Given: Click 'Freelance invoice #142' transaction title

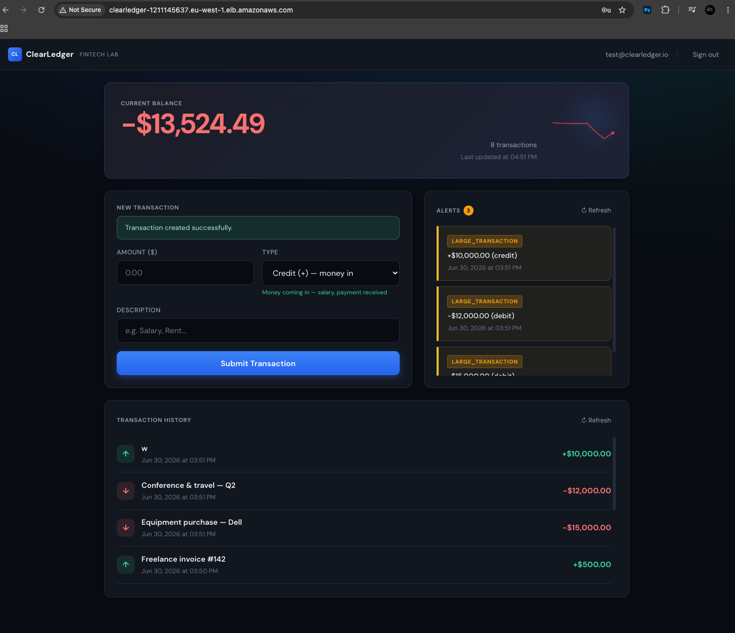Looking at the screenshot, I should tap(183, 559).
